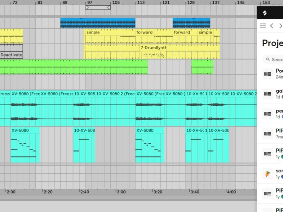Open the Splice hamburger menu
This screenshot has height=212, width=283.
coord(262,26)
